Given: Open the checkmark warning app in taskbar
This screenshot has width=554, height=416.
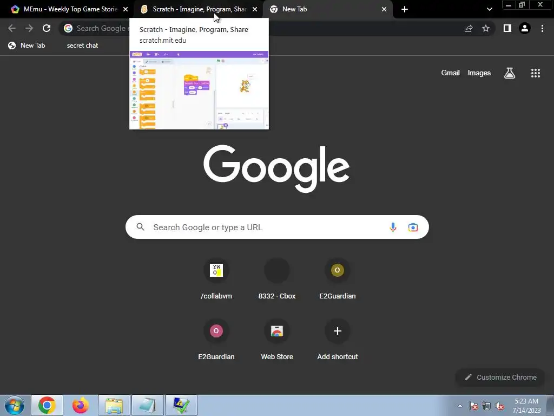Looking at the screenshot, I should click(x=181, y=405).
